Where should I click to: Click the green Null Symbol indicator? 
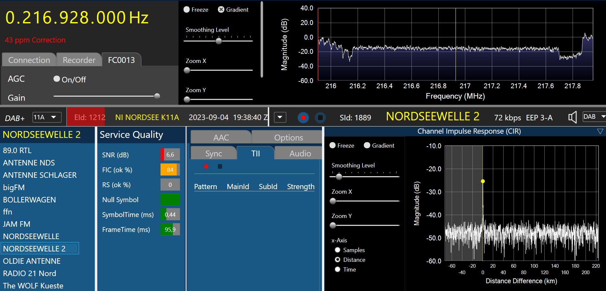[170, 200]
